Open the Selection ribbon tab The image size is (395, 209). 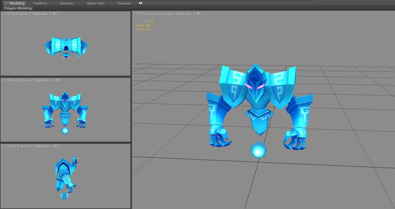(x=67, y=3)
